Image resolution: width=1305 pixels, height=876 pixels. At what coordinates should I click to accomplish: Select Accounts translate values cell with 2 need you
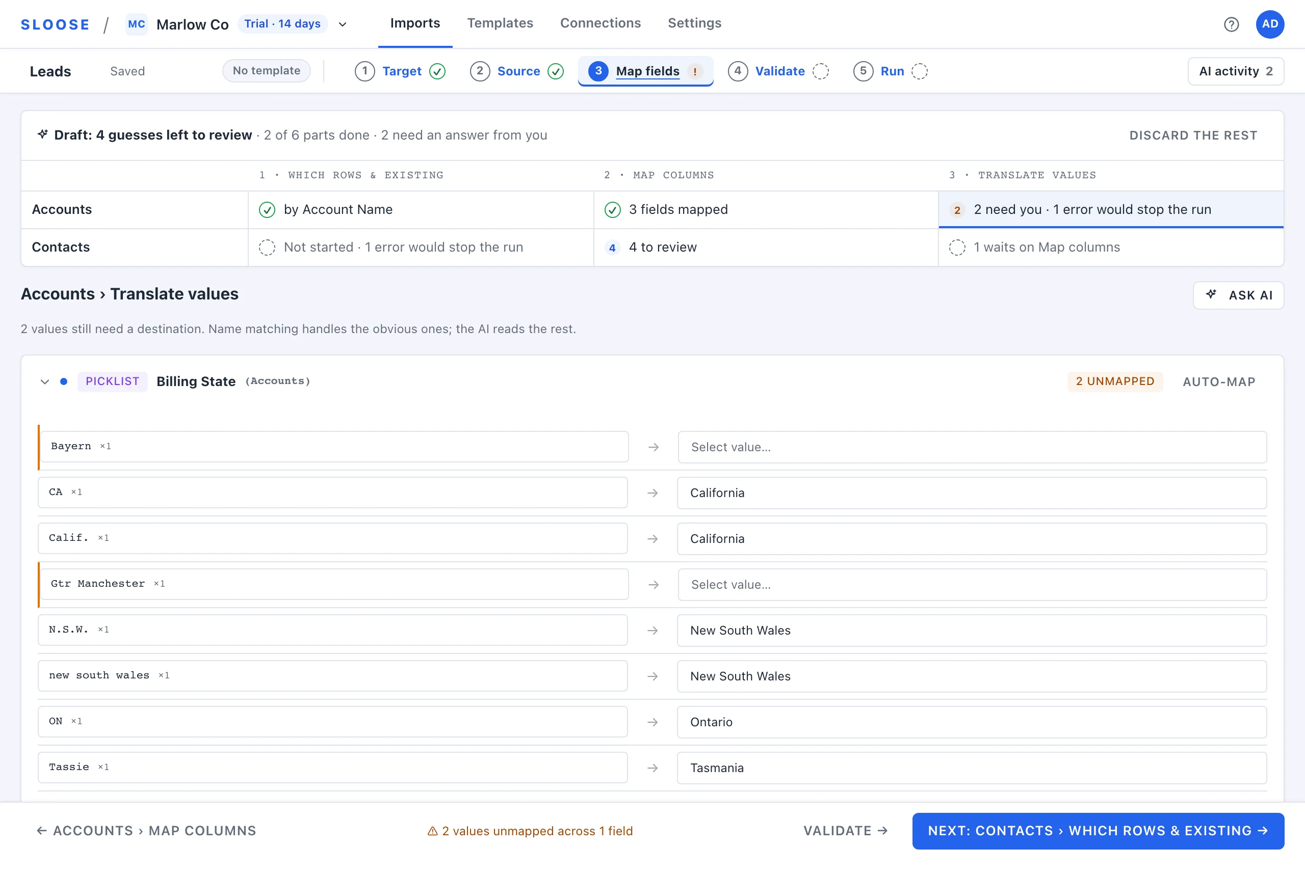click(1110, 209)
